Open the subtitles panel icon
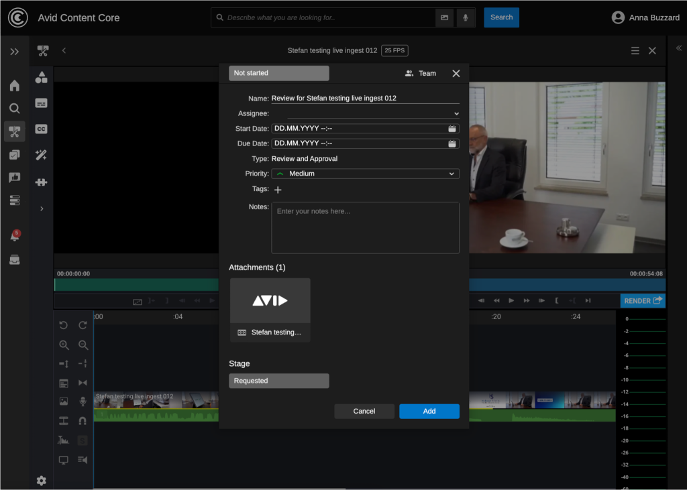Viewport: 687px width, 490px height. (41, 103)
